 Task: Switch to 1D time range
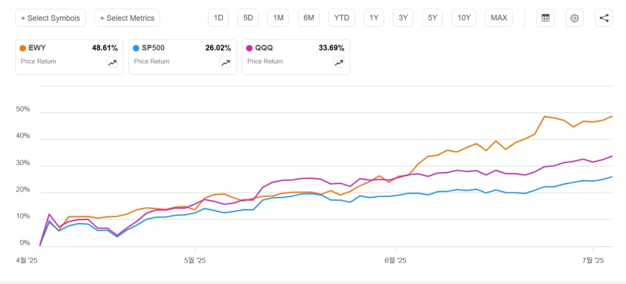[x=218, y=18]
